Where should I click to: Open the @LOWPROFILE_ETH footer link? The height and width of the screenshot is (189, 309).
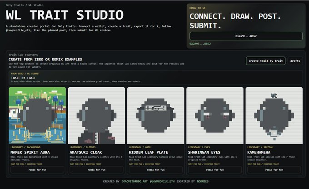click(x=162, y=181)
